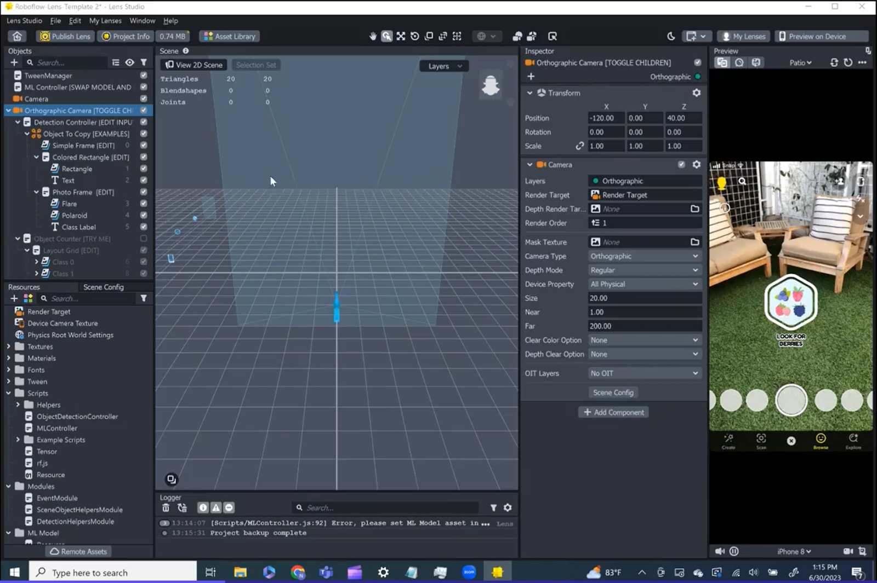Click the uniform scale link icon
The image size is (877, 583).
click(579, 146)
